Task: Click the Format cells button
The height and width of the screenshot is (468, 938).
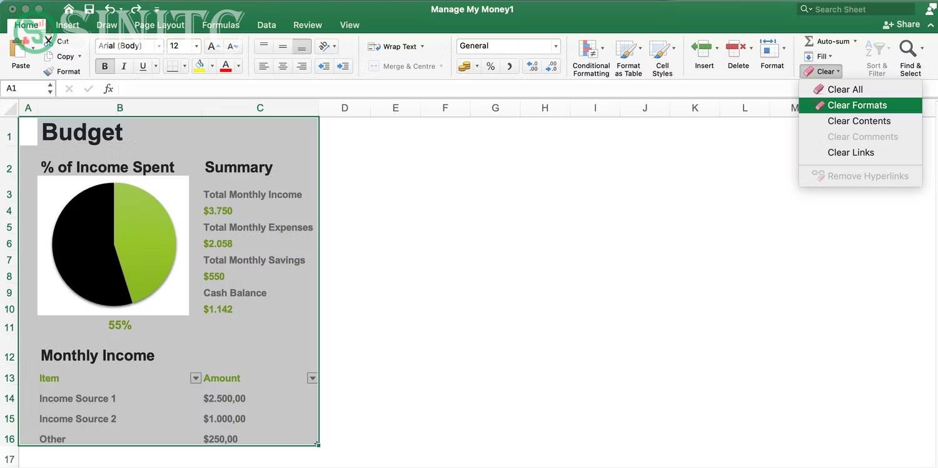Action: 772,54
